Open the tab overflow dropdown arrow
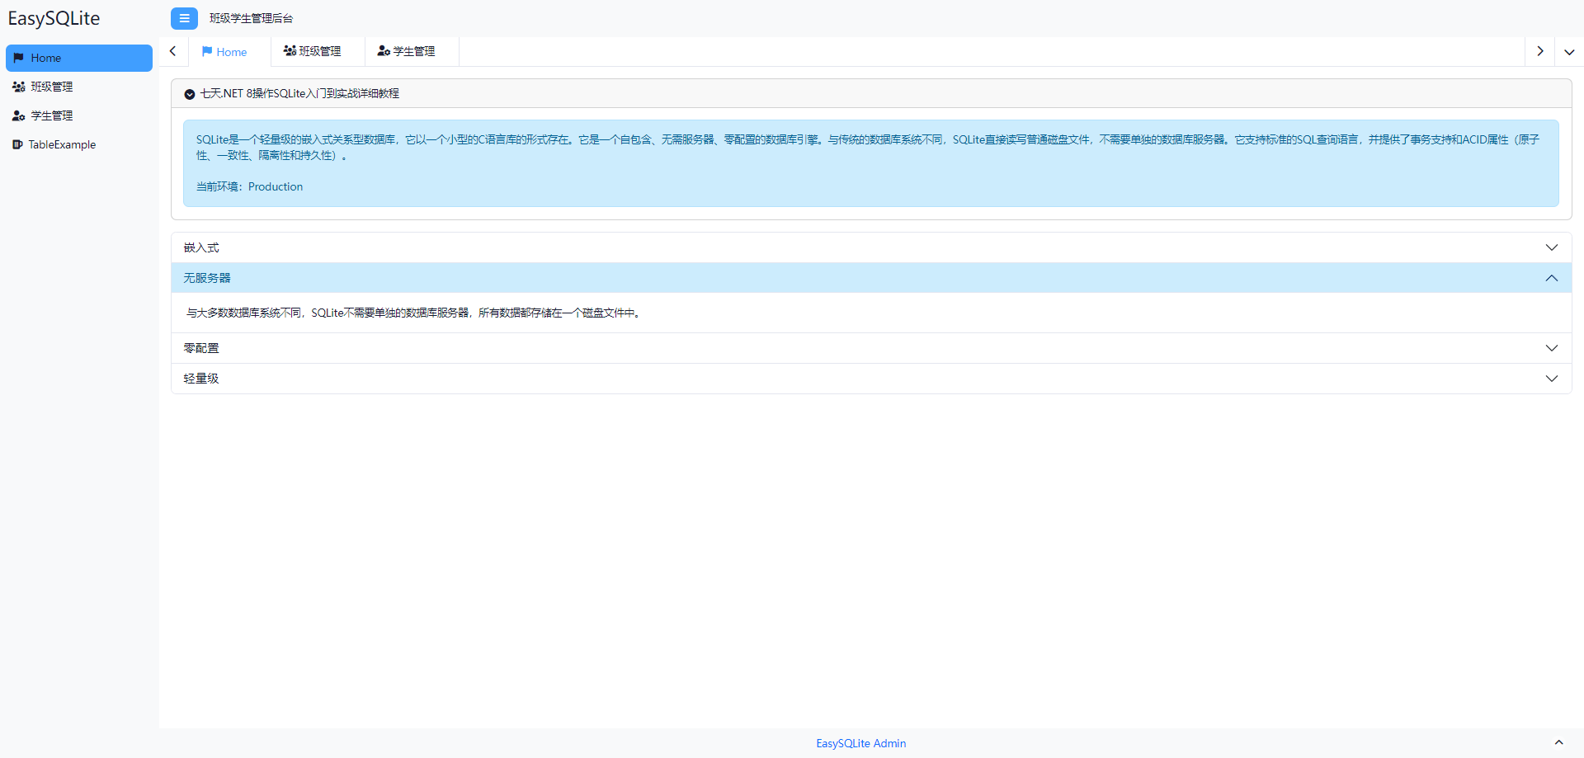 coord(1570,51)
